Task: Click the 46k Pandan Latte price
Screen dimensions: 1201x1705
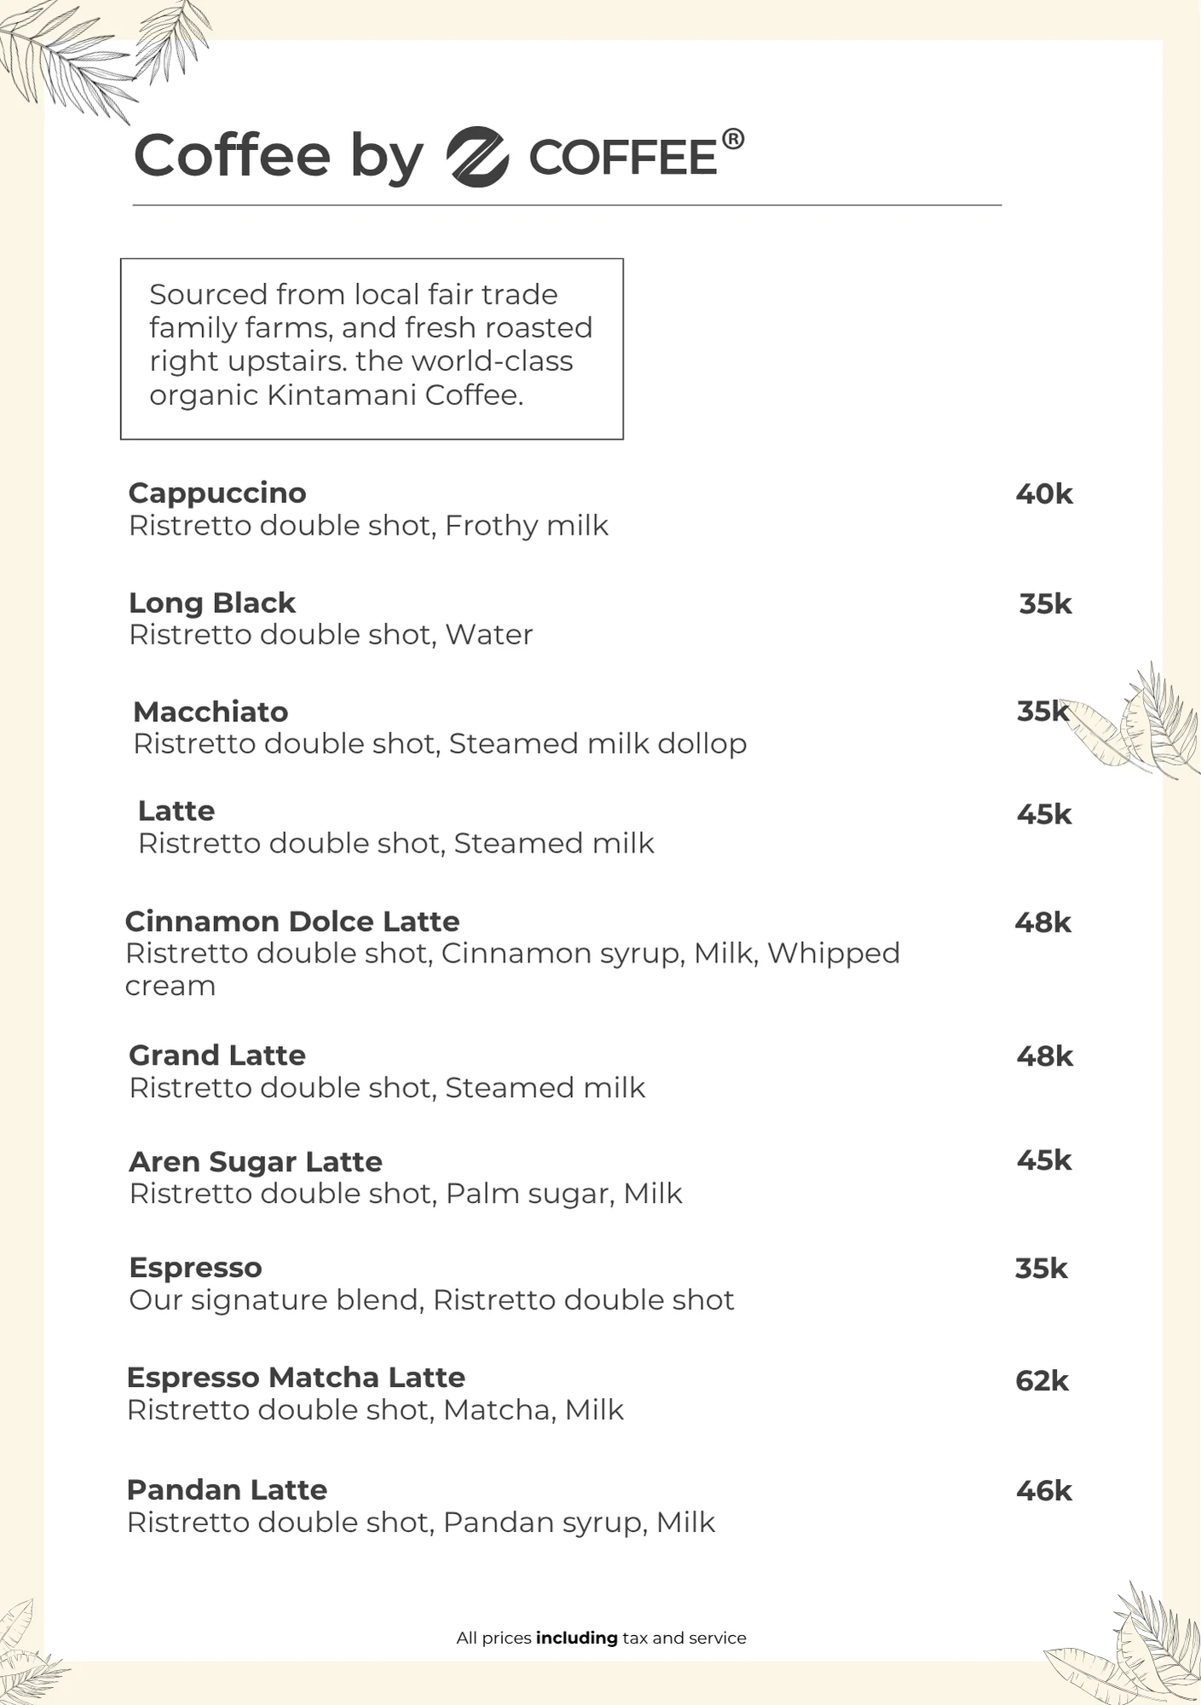Action: (x=1043, y=1490)
